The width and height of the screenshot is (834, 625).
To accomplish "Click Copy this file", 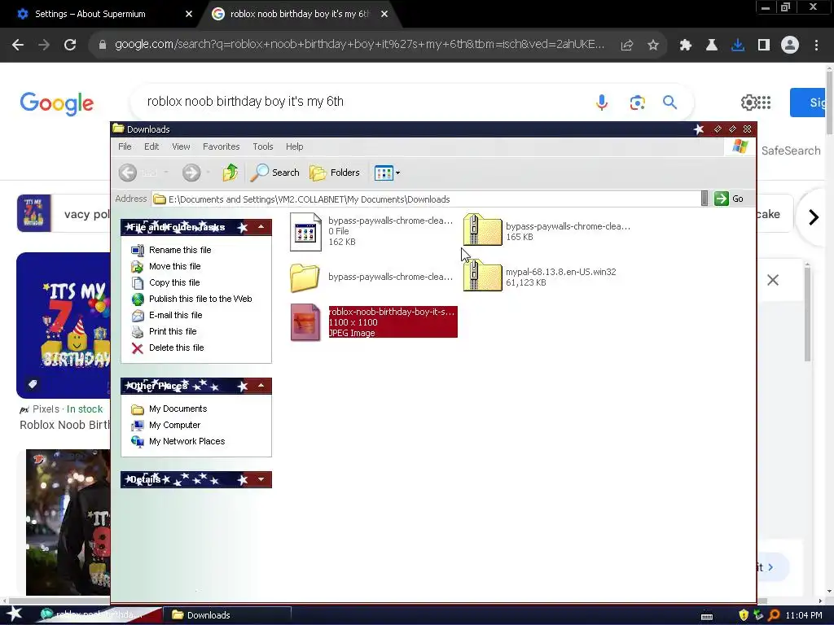I will [x=174, y=282].
